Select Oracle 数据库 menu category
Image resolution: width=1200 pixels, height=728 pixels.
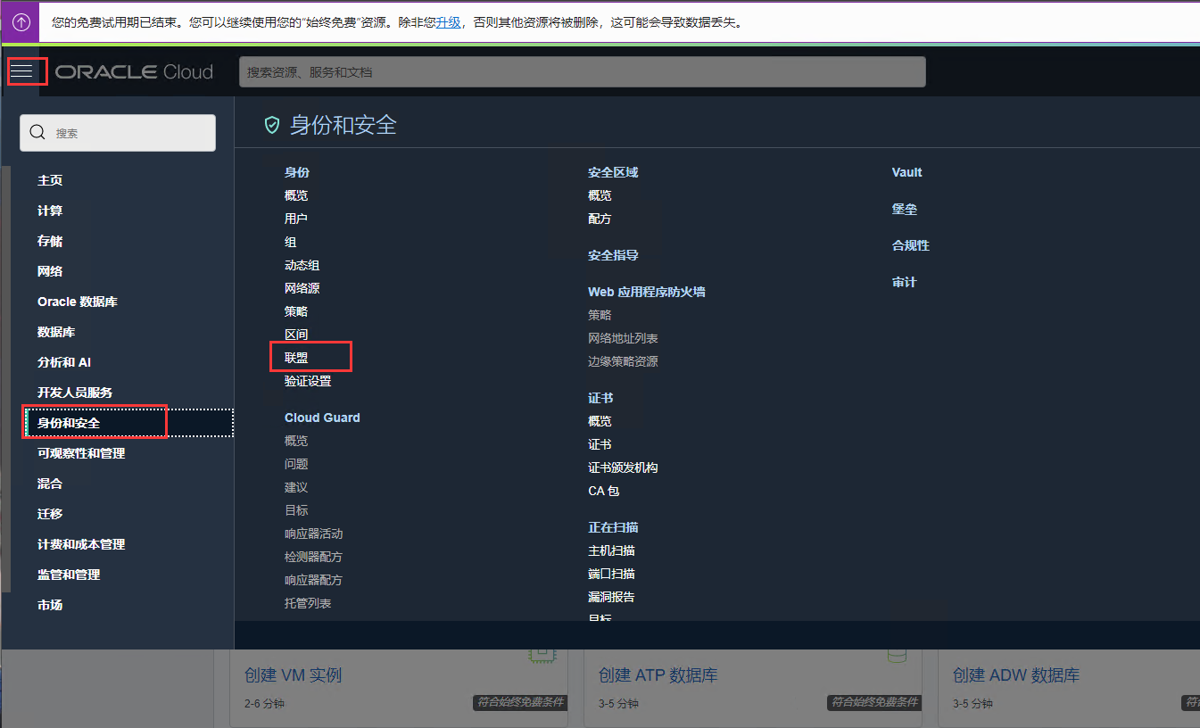[78, 302]
